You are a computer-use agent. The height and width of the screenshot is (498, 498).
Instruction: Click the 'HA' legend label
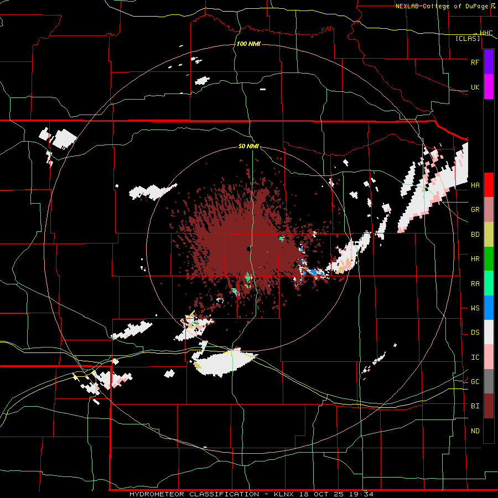pos(475,185)
